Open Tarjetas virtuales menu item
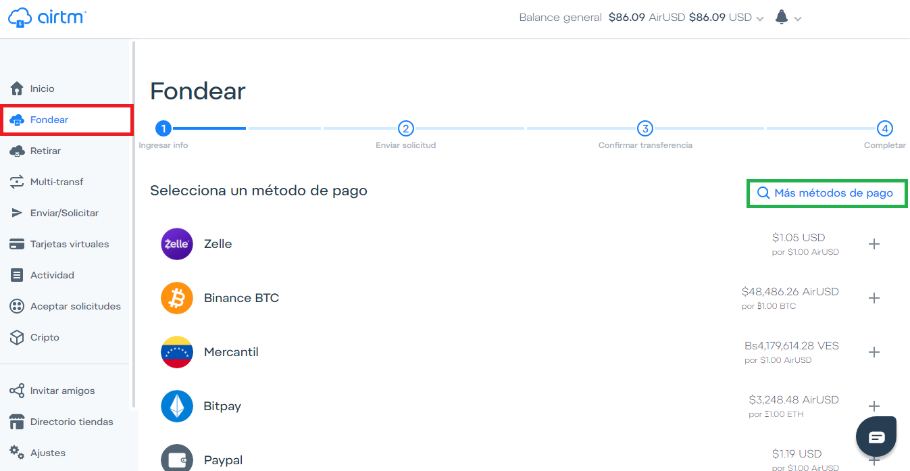The height and width of the screenshot is (471, 910). click(x=70, y=244)
